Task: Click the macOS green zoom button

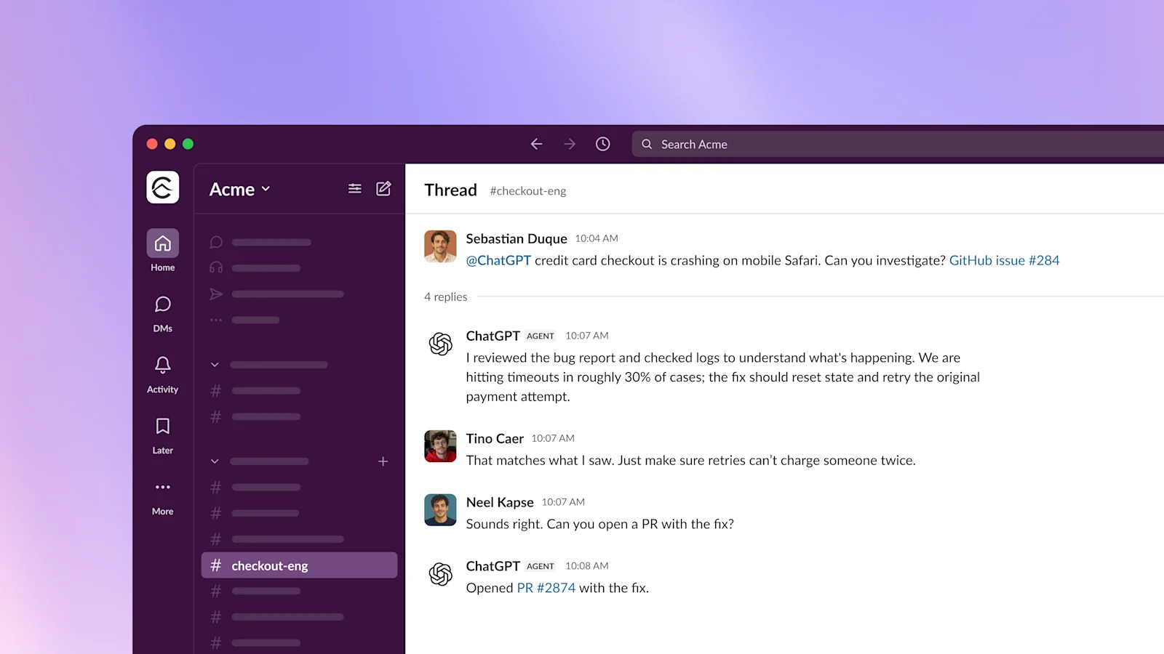Action: tap(188, 144)
